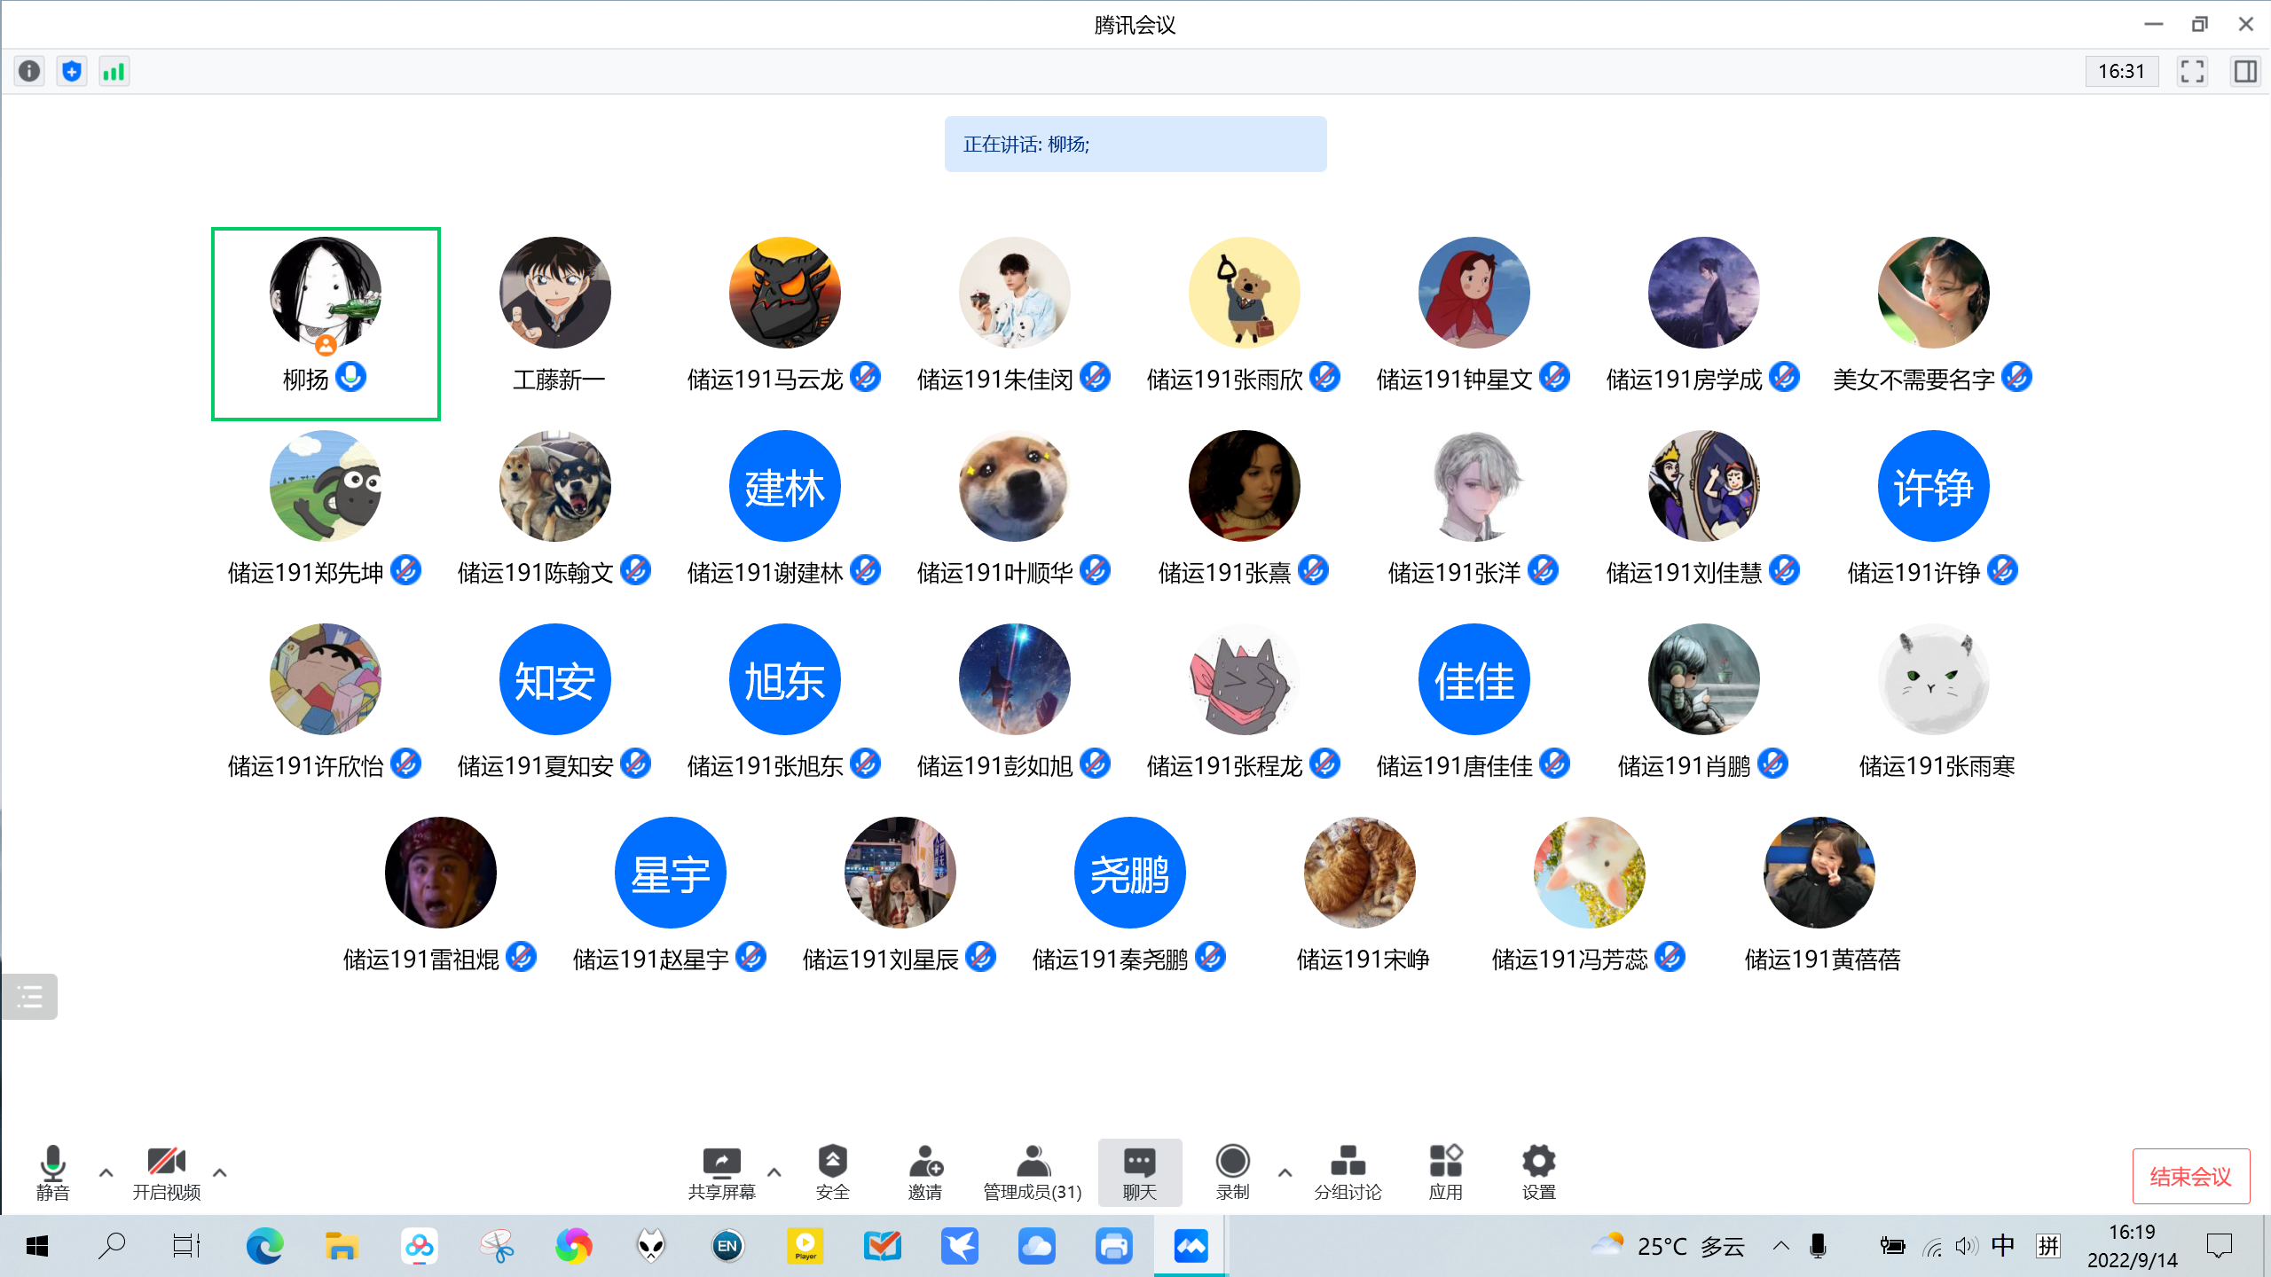
Task: Enter full screen mode
Action: click(2192, 71)
